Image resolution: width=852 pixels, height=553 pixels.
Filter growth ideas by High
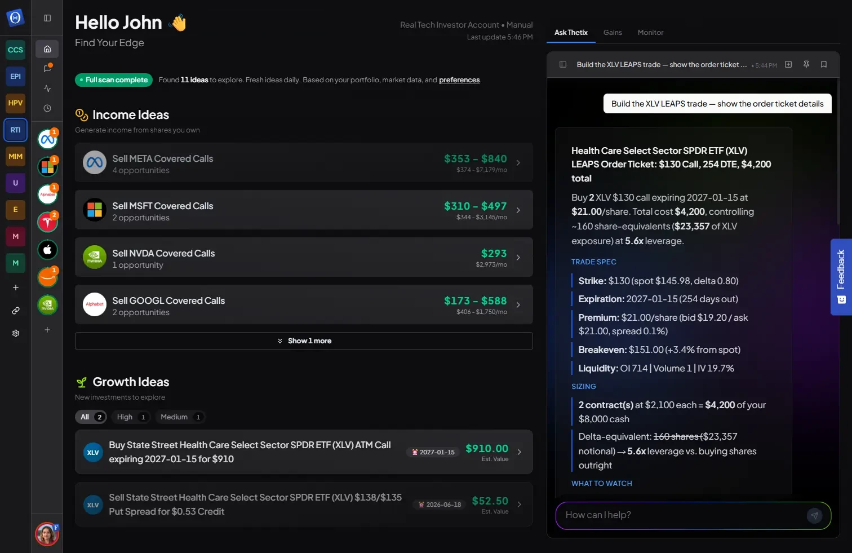pos(130,417)
